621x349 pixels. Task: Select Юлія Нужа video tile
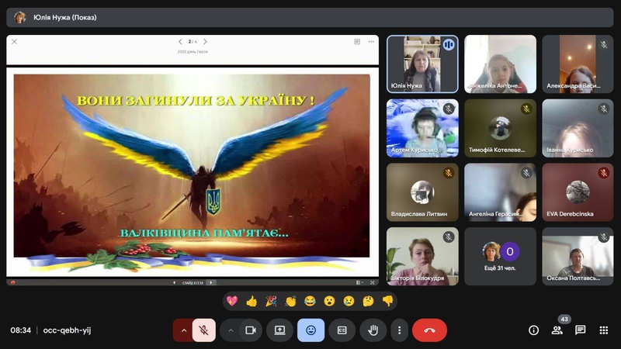point(422,64)
